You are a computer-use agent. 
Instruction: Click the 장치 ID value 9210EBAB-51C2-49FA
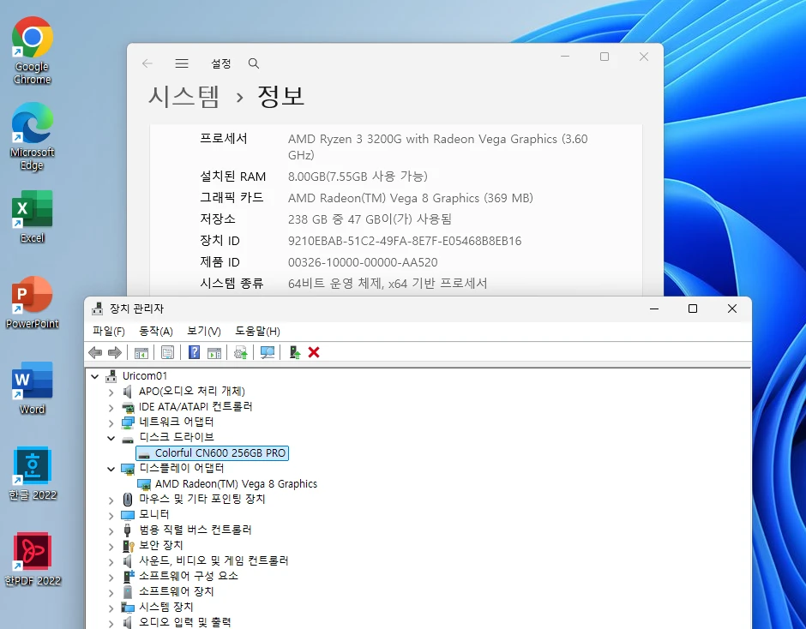point(405,241)
